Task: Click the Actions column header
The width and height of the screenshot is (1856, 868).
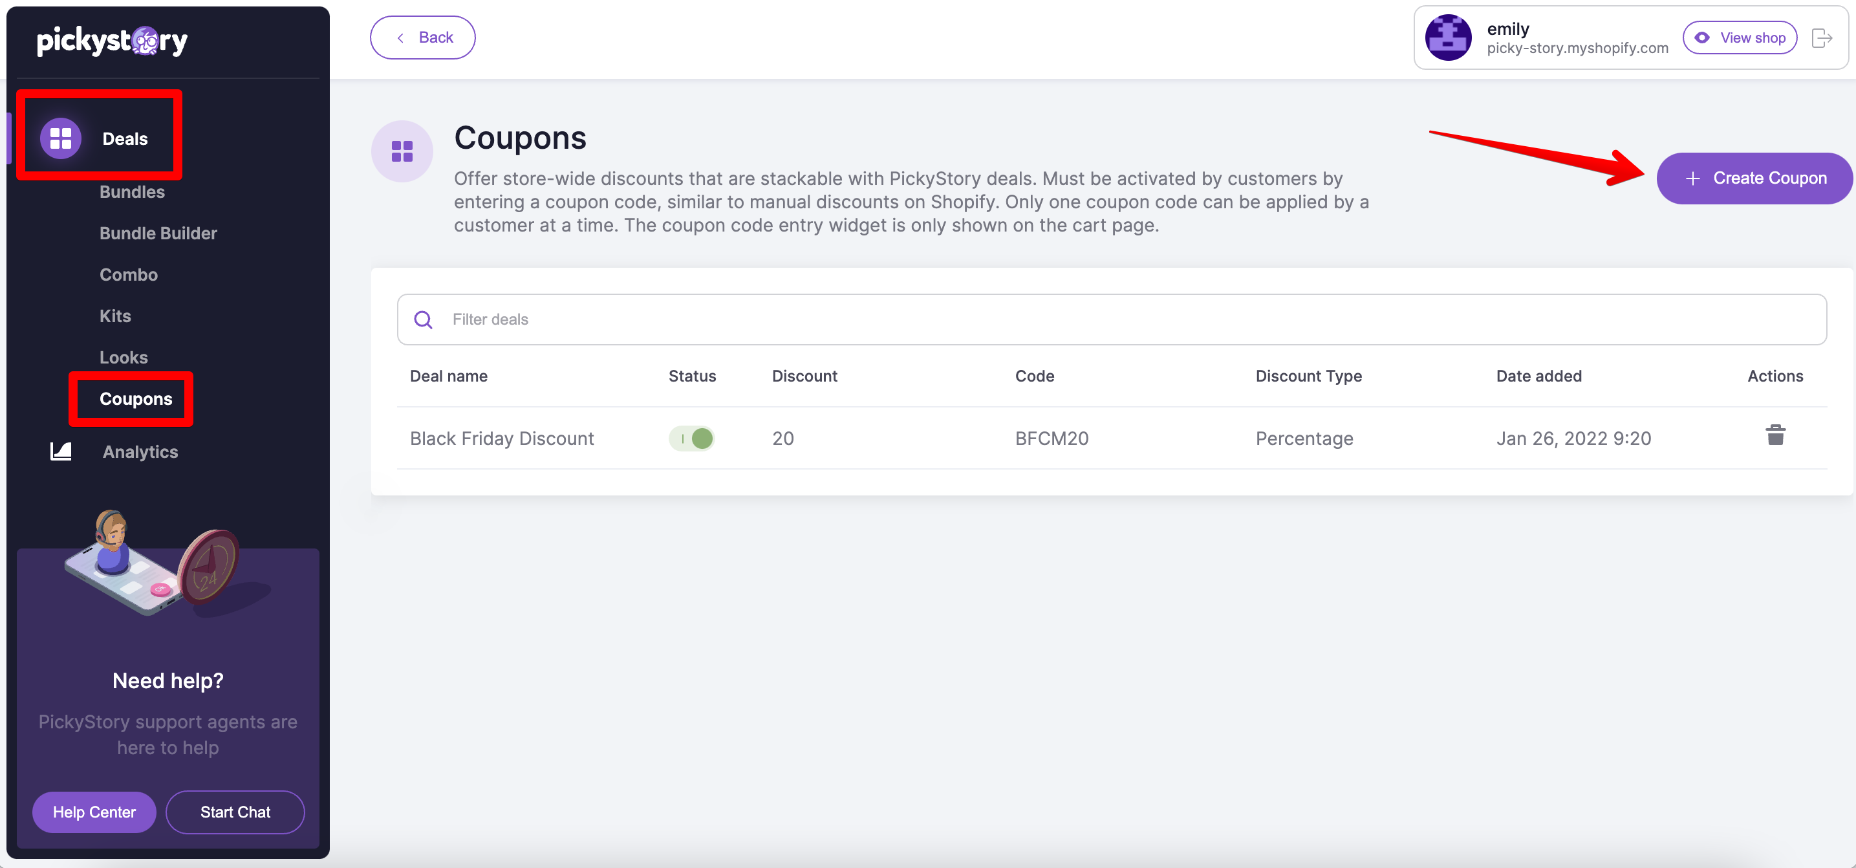Action: 1775,376
